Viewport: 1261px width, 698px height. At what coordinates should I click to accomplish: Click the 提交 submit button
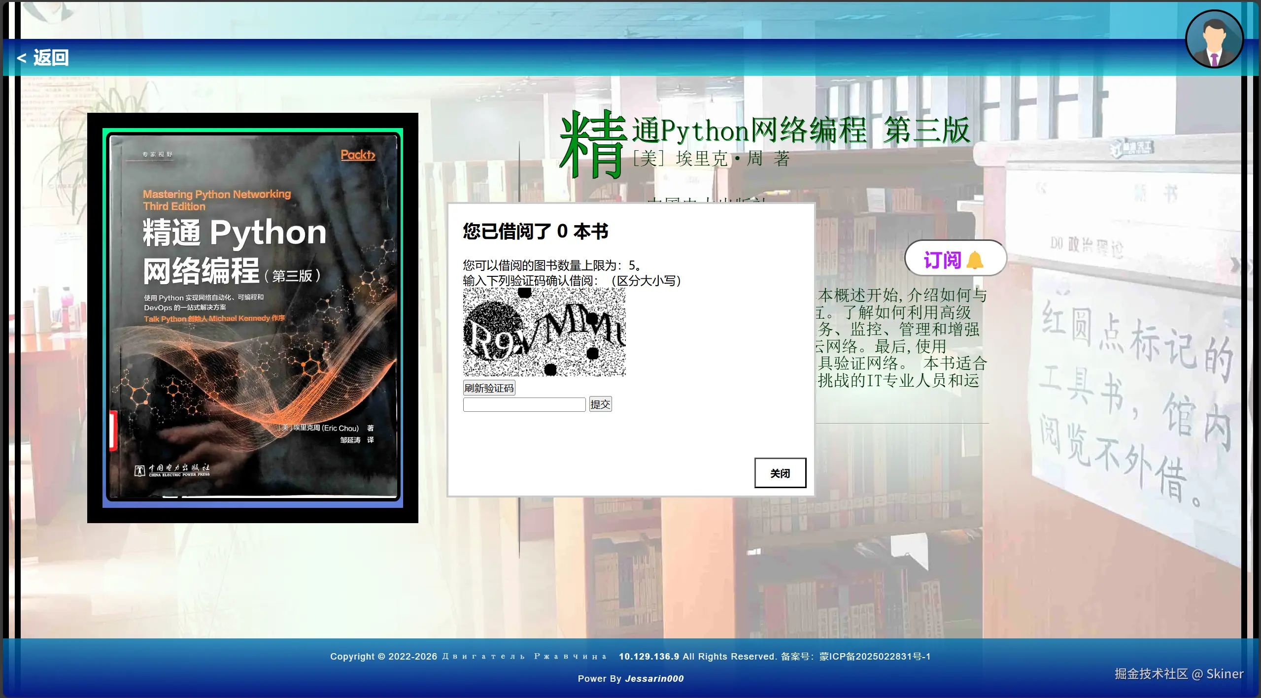coord(600,404)
